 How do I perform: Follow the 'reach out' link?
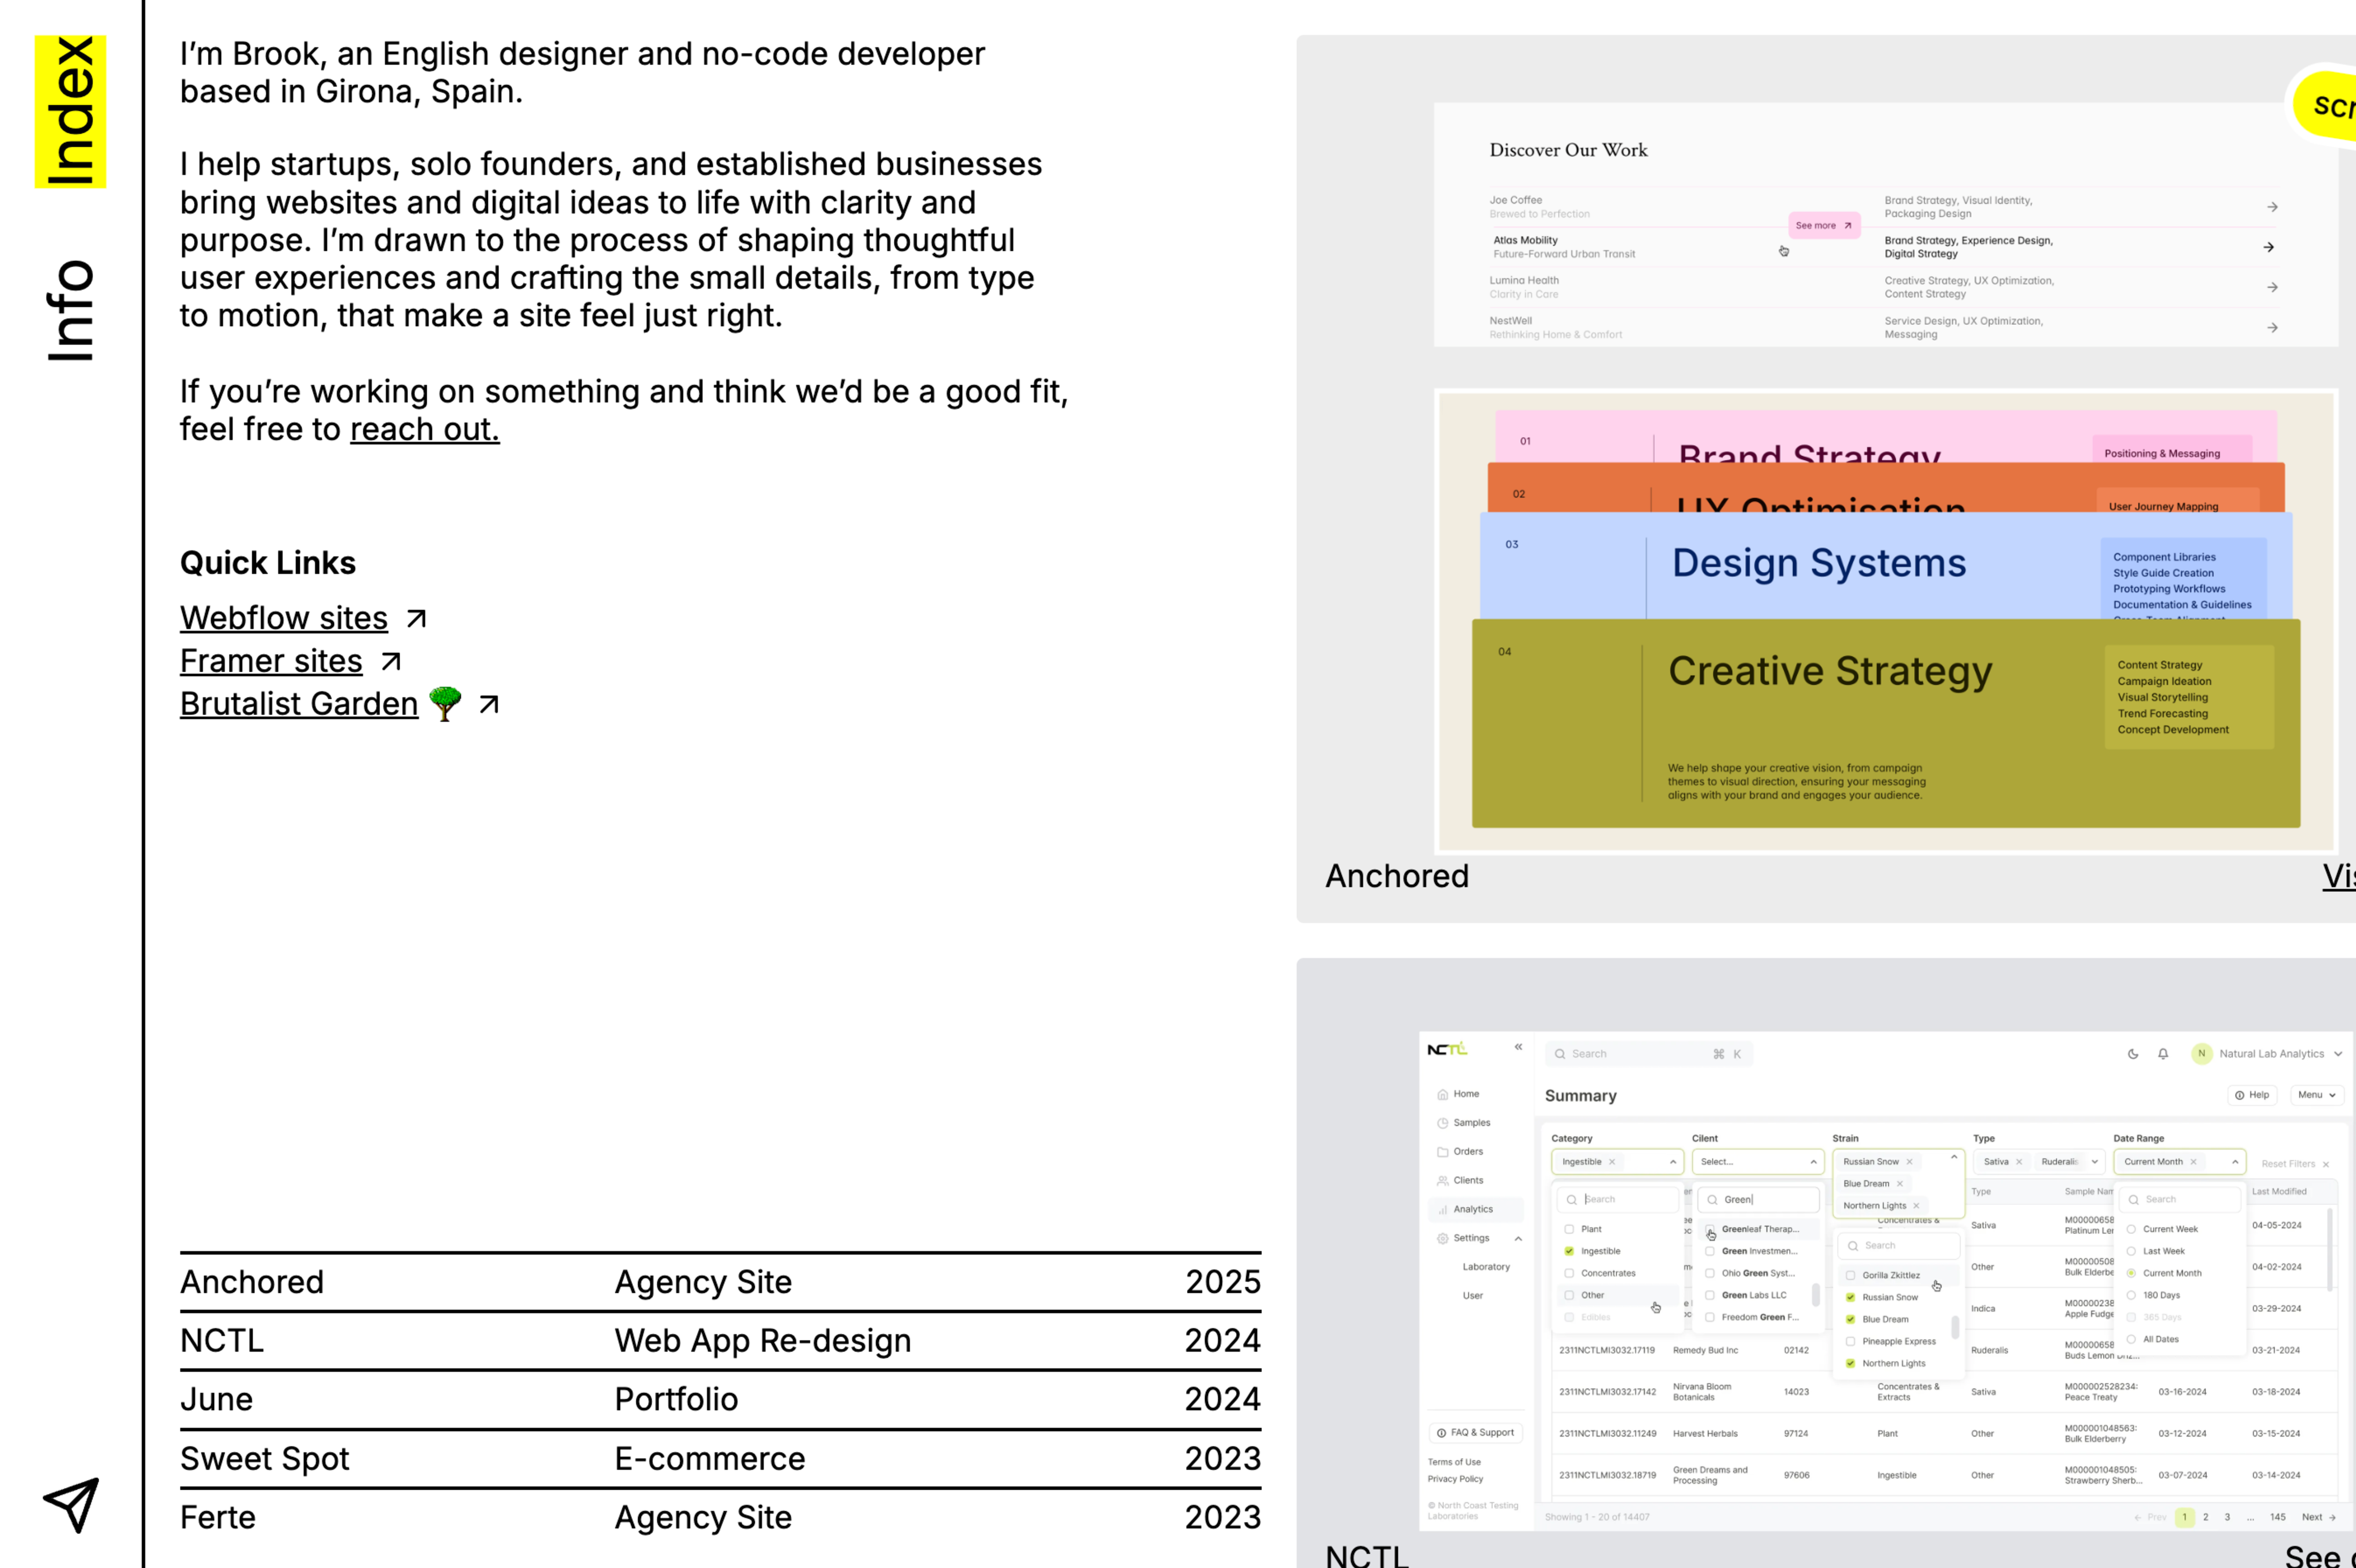(424, 429)
